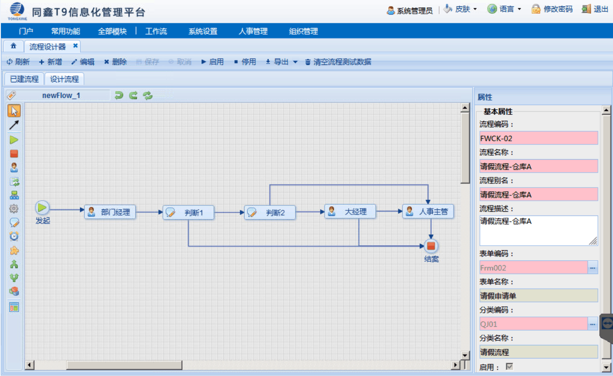The image size is (613, 376).
Task: Open the 表单编码 lookup button
Action: pos(592,268)
